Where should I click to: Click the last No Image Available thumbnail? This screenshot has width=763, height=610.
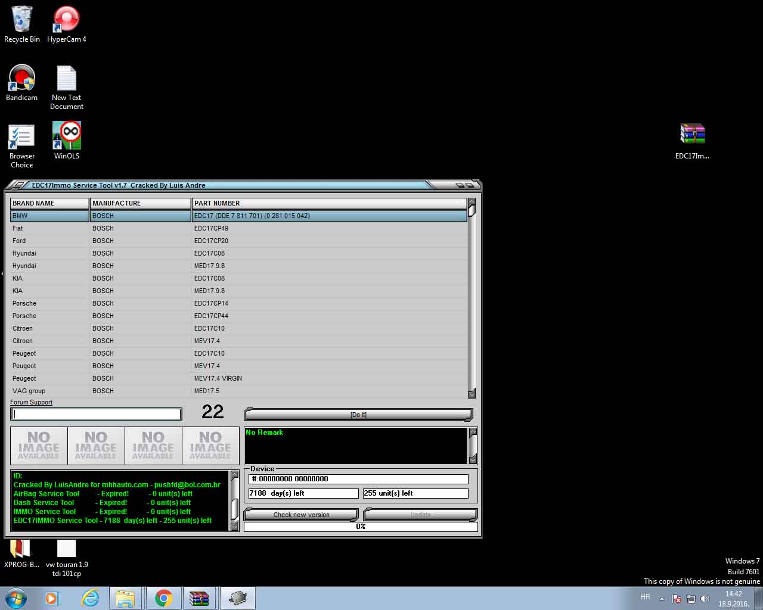tap(210, 446)
